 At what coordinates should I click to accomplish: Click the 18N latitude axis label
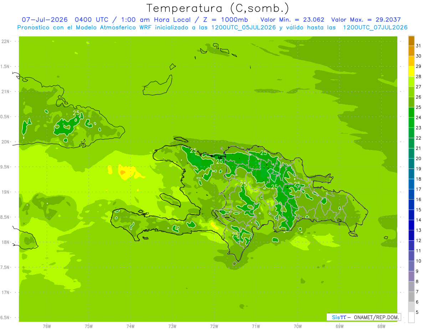point(5,242)
